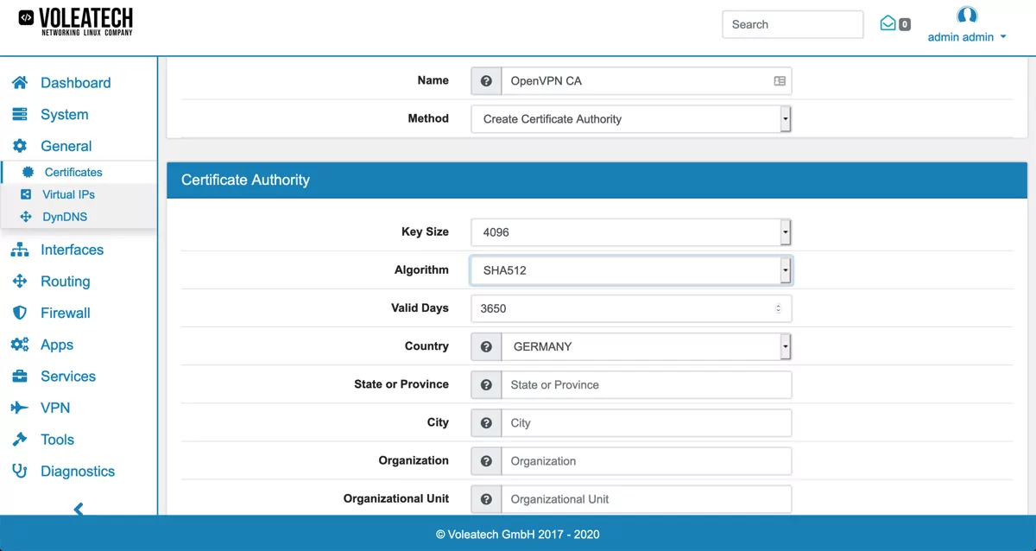Collapse sidebar using the left chevron
1036x551 pixels.
79,509
